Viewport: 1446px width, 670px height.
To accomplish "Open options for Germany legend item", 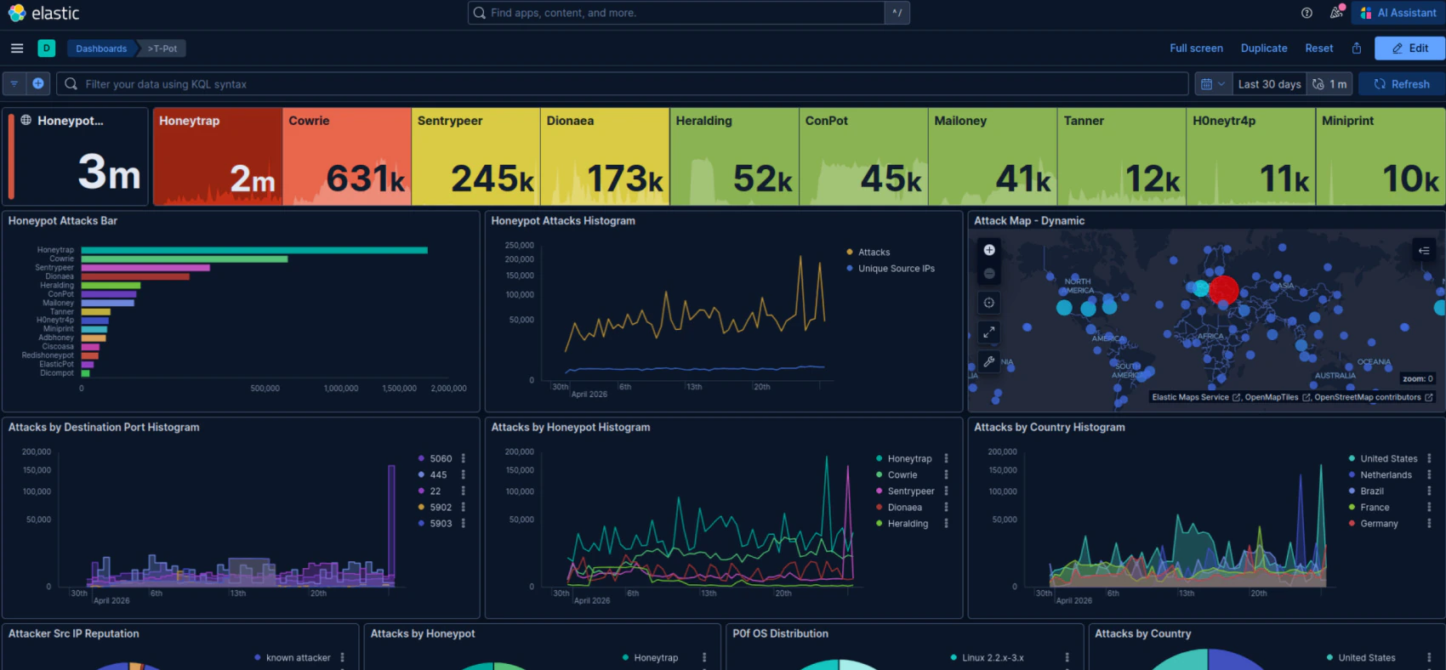I will point(1429,524).
